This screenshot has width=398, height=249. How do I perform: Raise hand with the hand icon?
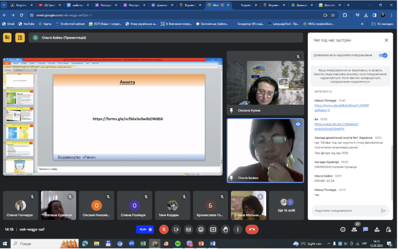(225, 230)
